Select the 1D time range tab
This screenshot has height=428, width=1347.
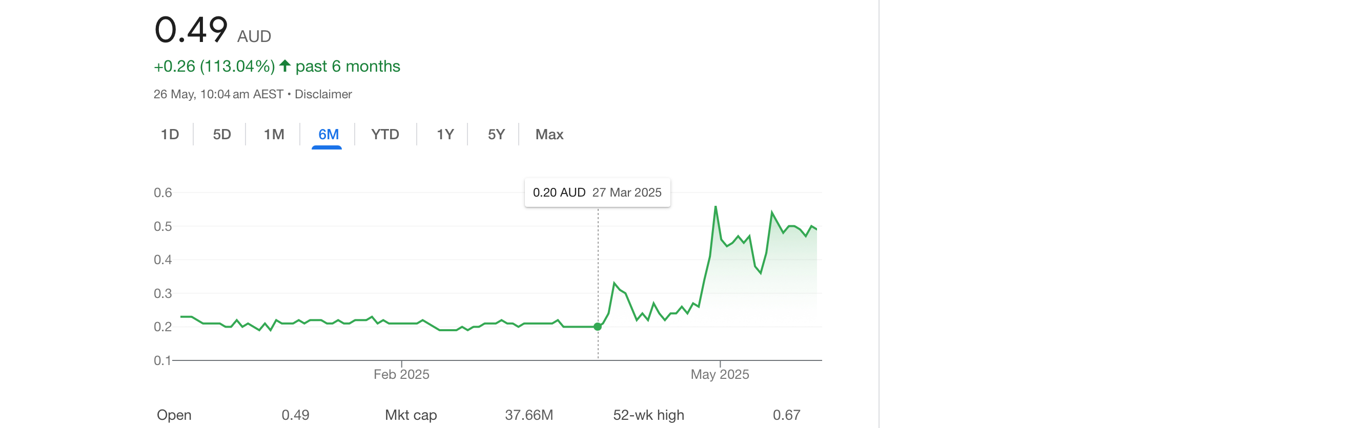click(170, 135)
